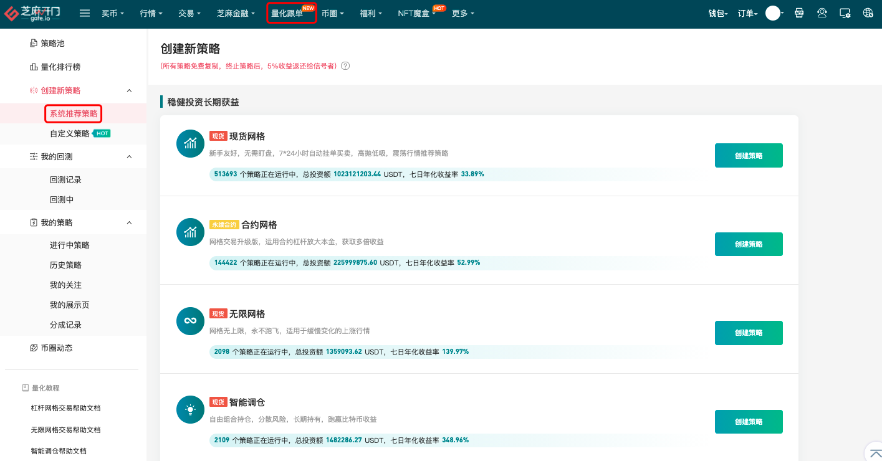Click the help question mark icon
Image resolution: width=882 pixels, height=461 pixels.
345,66
